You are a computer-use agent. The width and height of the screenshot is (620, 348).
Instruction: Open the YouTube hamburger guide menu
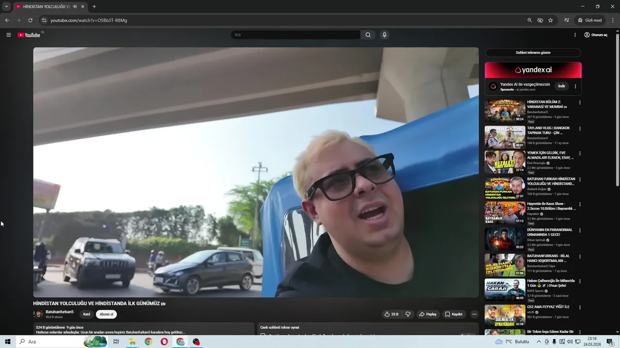[8, 35]
